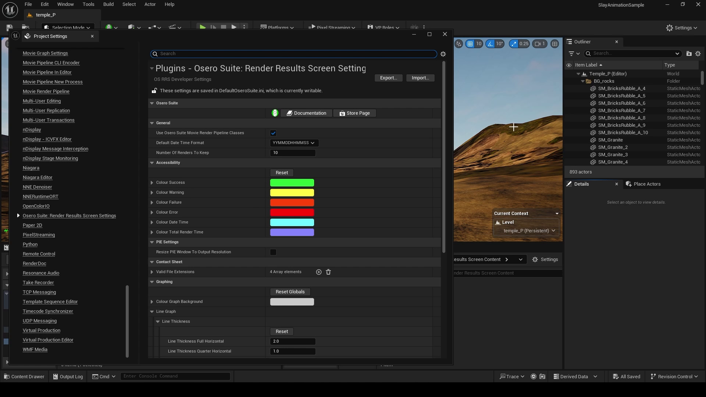
Task: Toggle Use Osero Suite Movie Render Pipeline Classes checkbox
Action: point(273,133)
